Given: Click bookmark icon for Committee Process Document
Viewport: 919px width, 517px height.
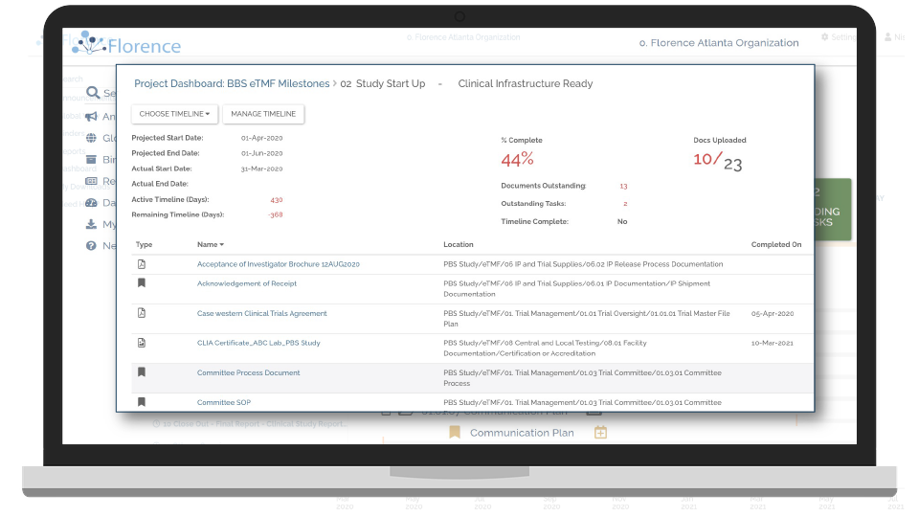Looking at the screenshot, I should [x=142, y=372].
